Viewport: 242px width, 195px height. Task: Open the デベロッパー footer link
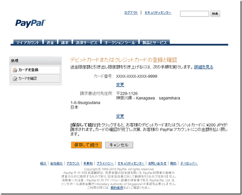pyautogui.click(x=189, y=163)
